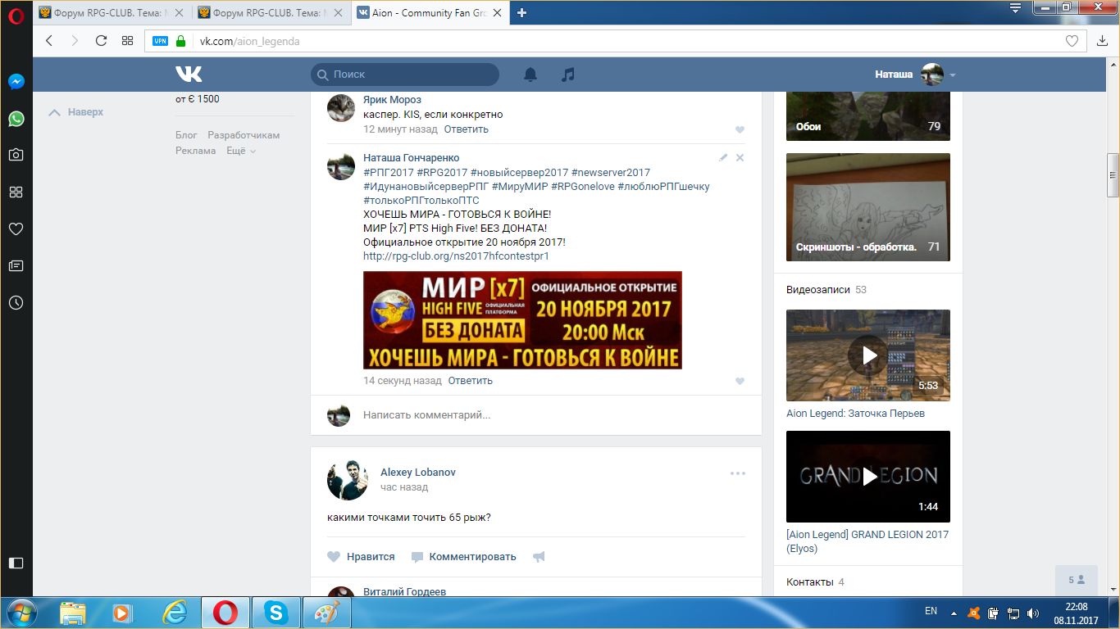Reload the current page
Screen dimensions: 1120x629
101,40
